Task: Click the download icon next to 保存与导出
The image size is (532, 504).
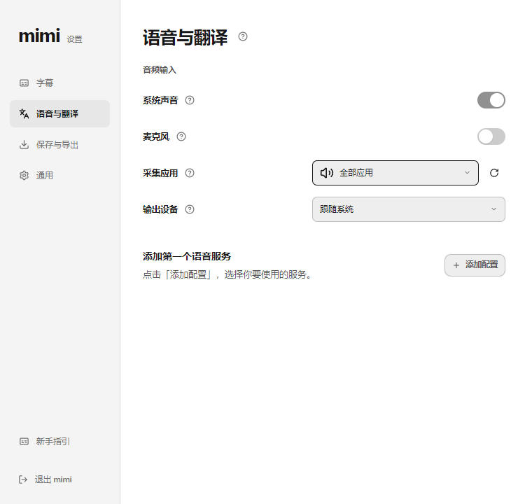Action: (24, 145)
